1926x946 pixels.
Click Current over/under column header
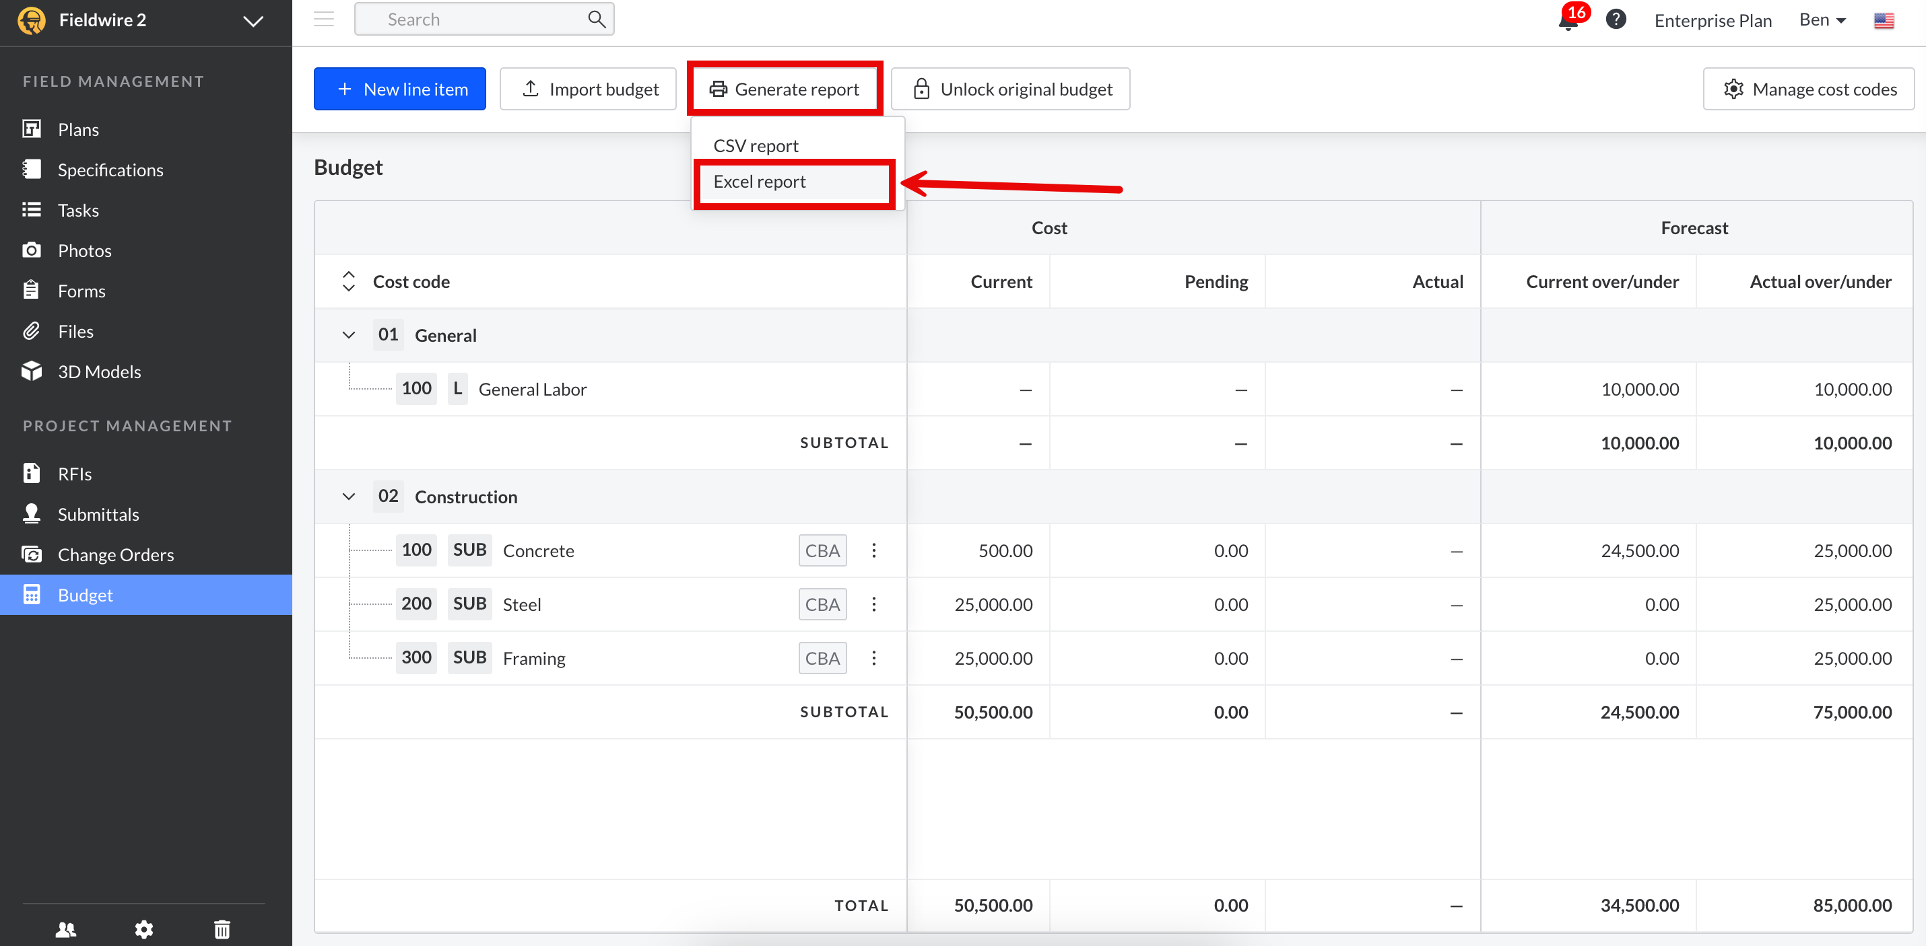click(1601, 282)
